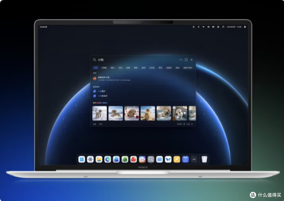This screenshot has height=201, width=284.
Task: Open the trash bin in the dock
Action: pyautogui.click(x=204, y=160)
